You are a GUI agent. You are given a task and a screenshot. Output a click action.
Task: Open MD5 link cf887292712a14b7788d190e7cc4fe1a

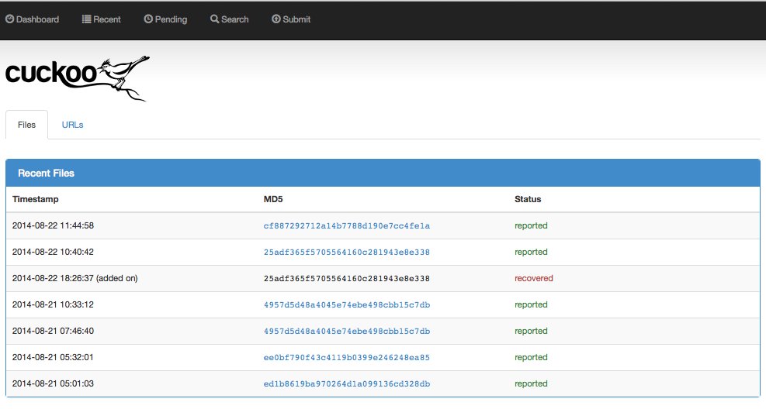click(x=347, y=225)
